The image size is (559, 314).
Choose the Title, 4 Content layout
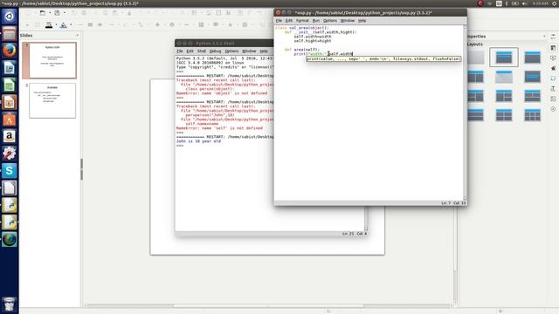(504, 115)
